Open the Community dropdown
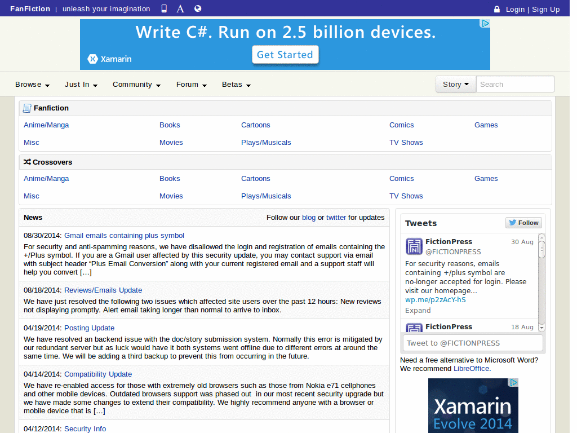The image size is (577, 433). coord(137,85)
